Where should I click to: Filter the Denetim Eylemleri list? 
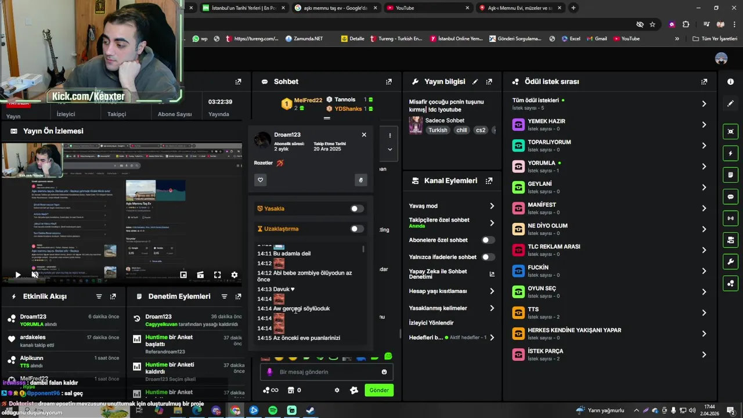(x=224, y=297)
